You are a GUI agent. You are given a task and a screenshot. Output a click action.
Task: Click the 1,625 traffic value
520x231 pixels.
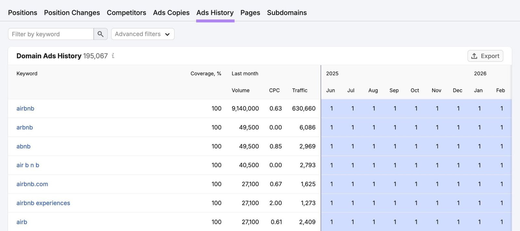pyautogui.click(x=308, y=184)
